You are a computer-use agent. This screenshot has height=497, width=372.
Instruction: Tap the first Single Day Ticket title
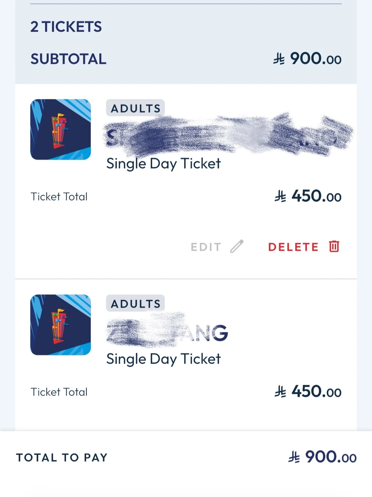coord(163,164)
